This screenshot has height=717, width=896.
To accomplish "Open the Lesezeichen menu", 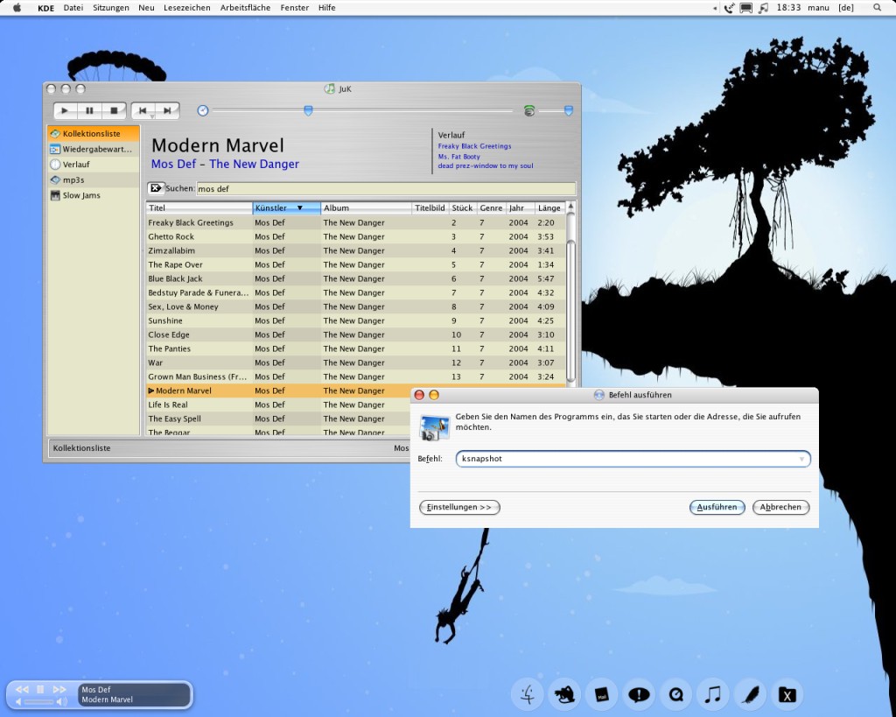I will [187, 7].
